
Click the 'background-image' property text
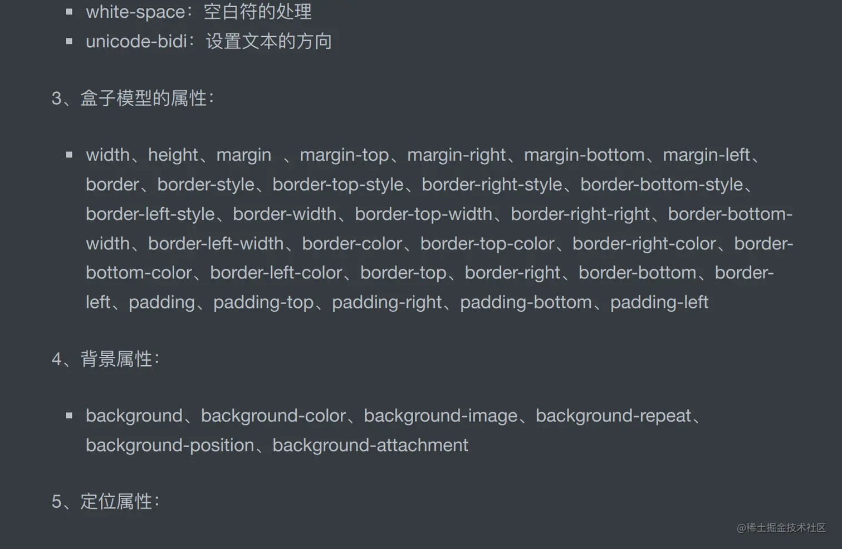440,416
